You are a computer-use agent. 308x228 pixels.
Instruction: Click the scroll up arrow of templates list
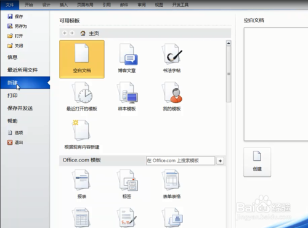pyautogui.click(x=229, y=43)
